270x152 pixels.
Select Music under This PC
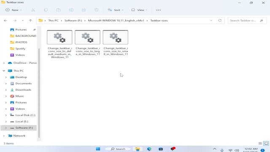pos(17,96)
